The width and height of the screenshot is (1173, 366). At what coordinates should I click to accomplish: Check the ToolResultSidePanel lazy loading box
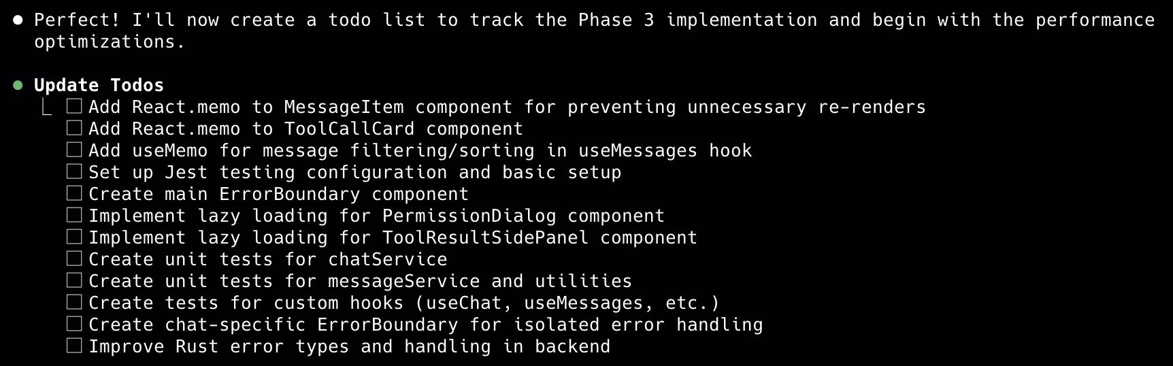point(74,237)
